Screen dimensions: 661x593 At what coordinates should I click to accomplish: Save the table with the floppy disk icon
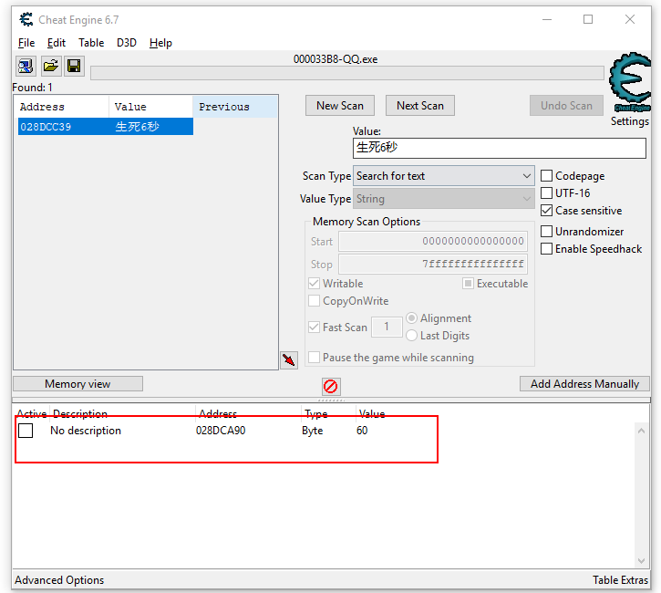[x=74, y=67]
